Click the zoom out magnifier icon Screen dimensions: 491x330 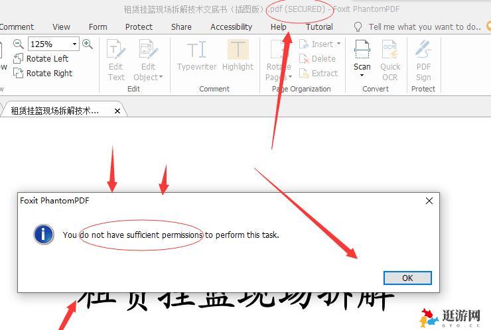[x=18, y=44]
